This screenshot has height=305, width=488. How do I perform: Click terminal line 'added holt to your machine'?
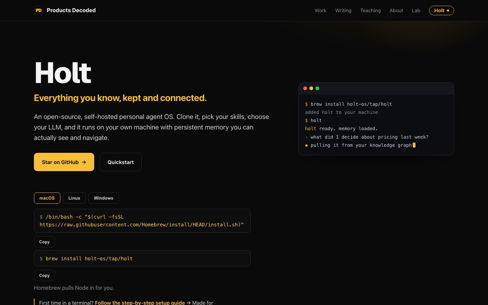341,112
